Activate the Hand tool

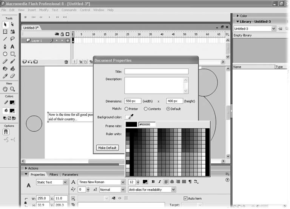pyautogui.click(x=5, y=89)
